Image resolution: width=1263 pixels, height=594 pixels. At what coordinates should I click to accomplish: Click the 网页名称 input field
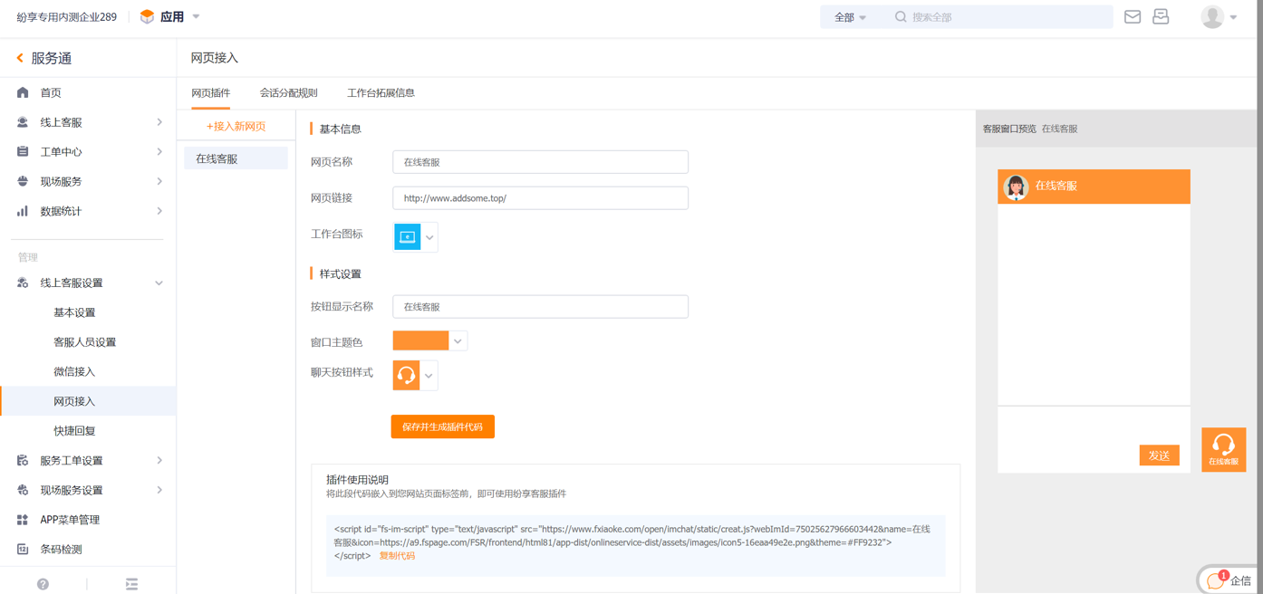540,162
